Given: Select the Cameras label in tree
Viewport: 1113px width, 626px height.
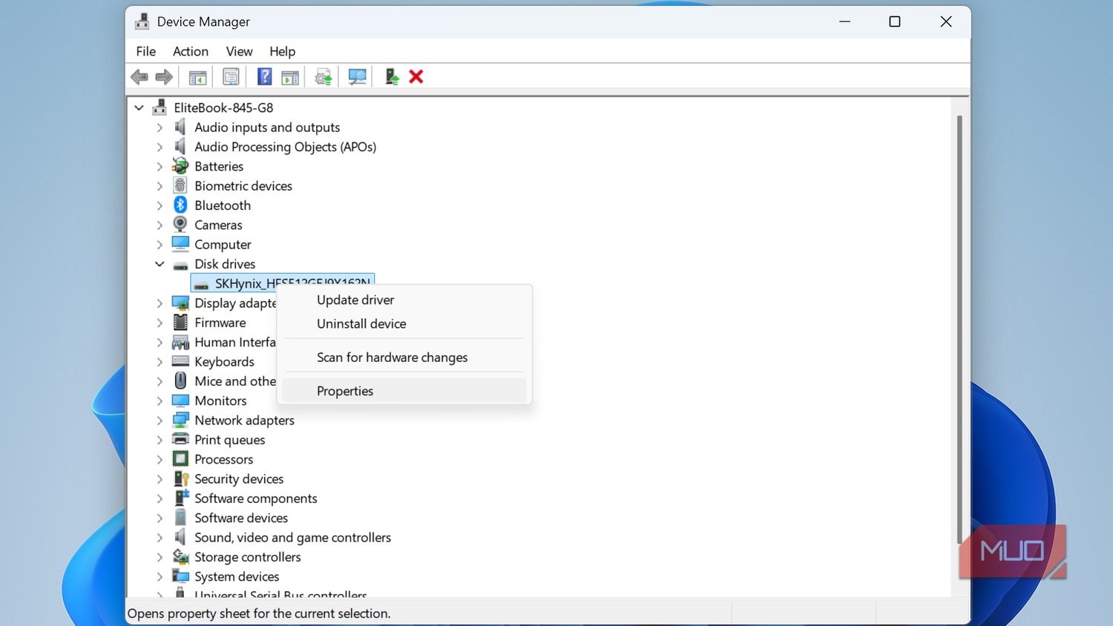Looking at the screenshot, I should tap(218, 225).
